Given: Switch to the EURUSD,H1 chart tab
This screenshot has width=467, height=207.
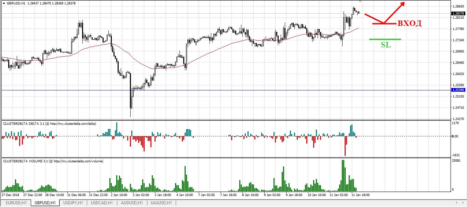Looking at the screenshot, I should [x=16, y=203].
